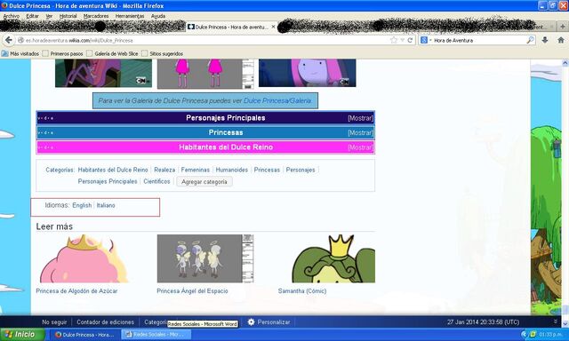Screen dimensions: 569x341
Task: Go to the Firefox home page icon
Action: (561, 40)
